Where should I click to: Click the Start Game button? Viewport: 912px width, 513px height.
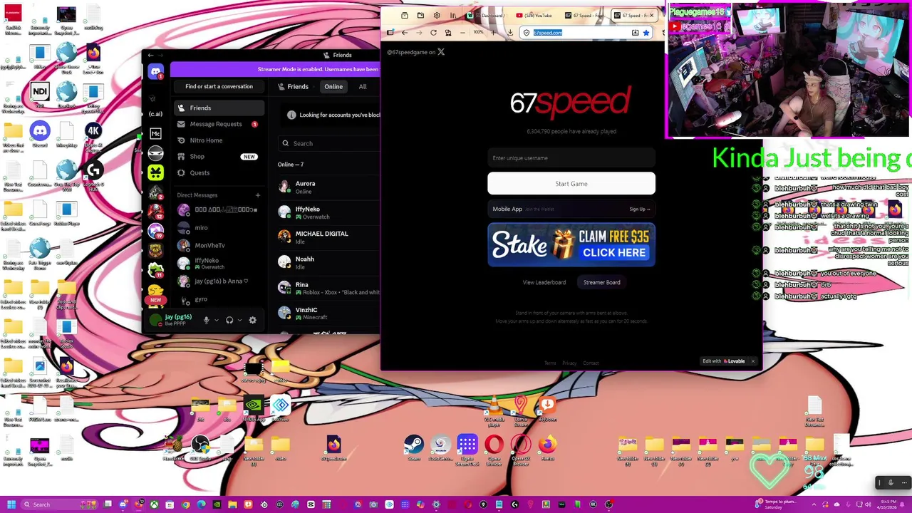[571, 184]
